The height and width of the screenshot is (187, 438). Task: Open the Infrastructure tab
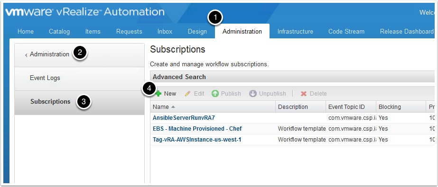[295, 32]
